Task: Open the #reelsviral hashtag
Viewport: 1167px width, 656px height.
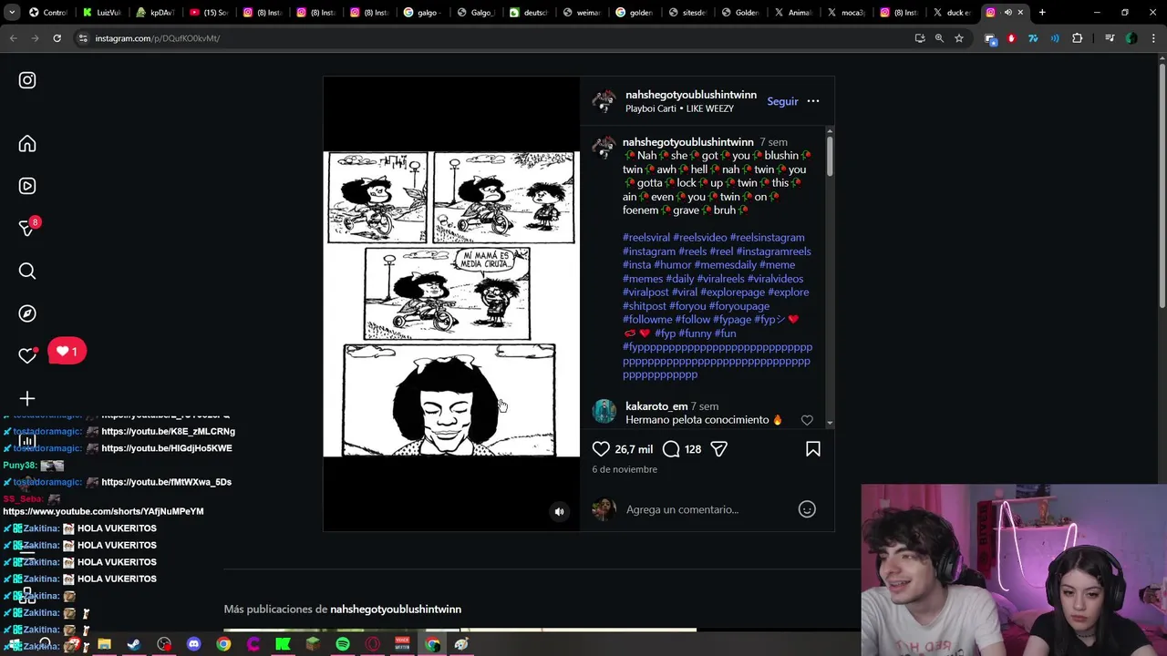Action: point(646,238)
